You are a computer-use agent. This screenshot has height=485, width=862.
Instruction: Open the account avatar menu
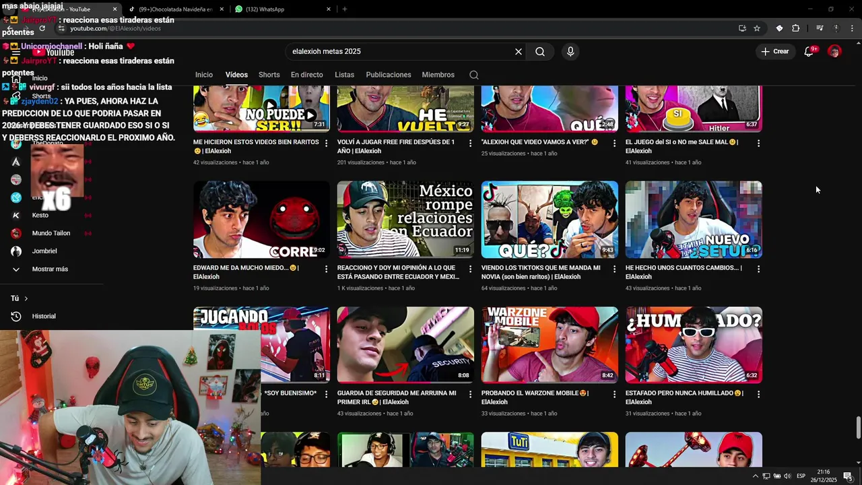(x=834, y=52)
